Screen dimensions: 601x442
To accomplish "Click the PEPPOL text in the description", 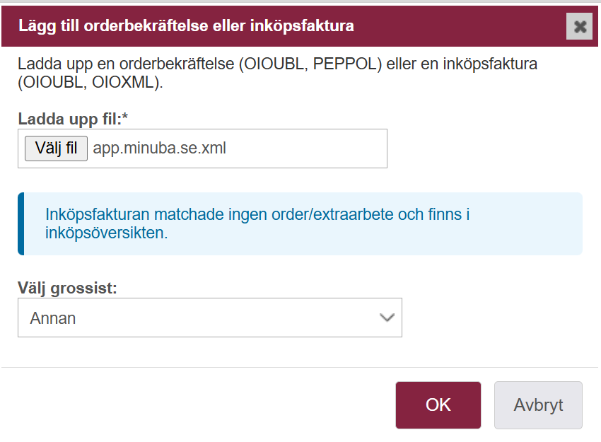I will click(x=344, y=64).
